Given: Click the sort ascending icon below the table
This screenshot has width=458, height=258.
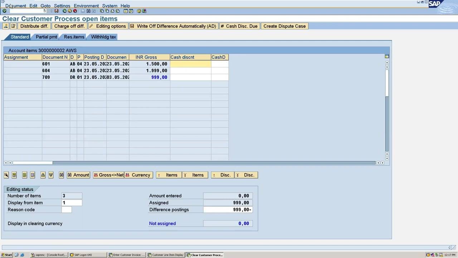Looking at the screenshot, I should pyautogui.click(x=43, y=175).
